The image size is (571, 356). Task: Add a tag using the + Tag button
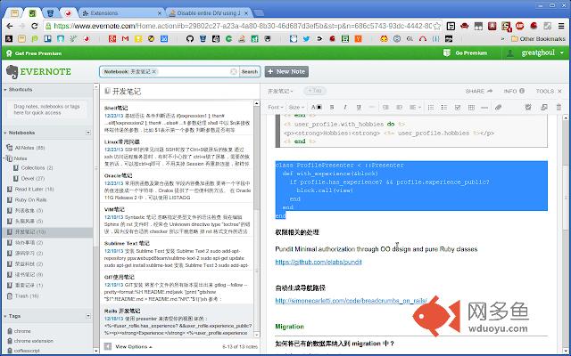coord(315,91)
